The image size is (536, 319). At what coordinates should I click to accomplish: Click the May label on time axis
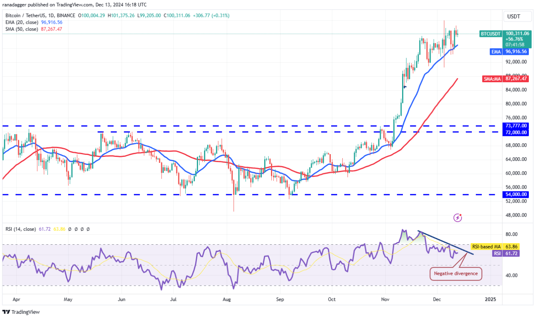[x=68, y=299]
